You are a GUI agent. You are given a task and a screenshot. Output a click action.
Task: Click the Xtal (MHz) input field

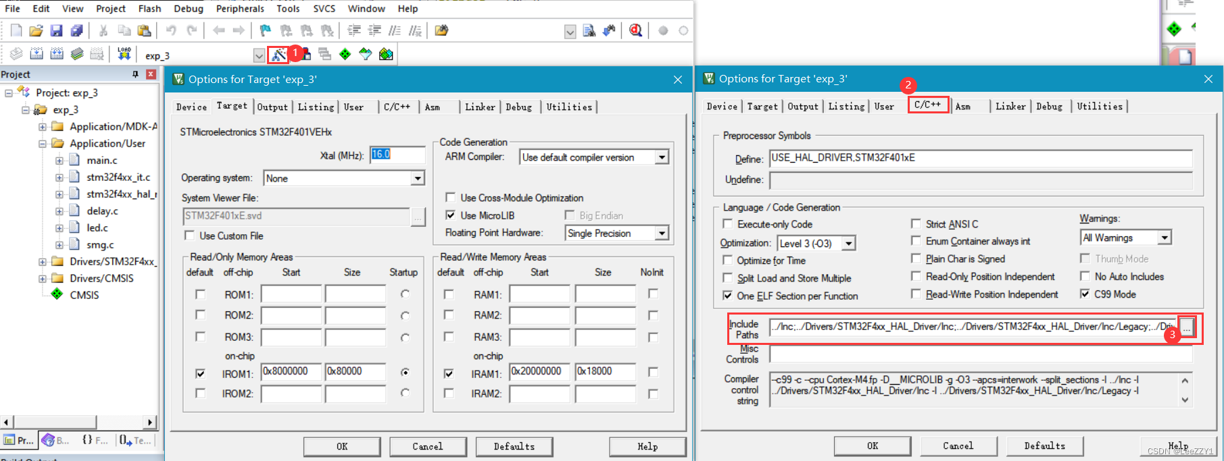pos(397,155)
